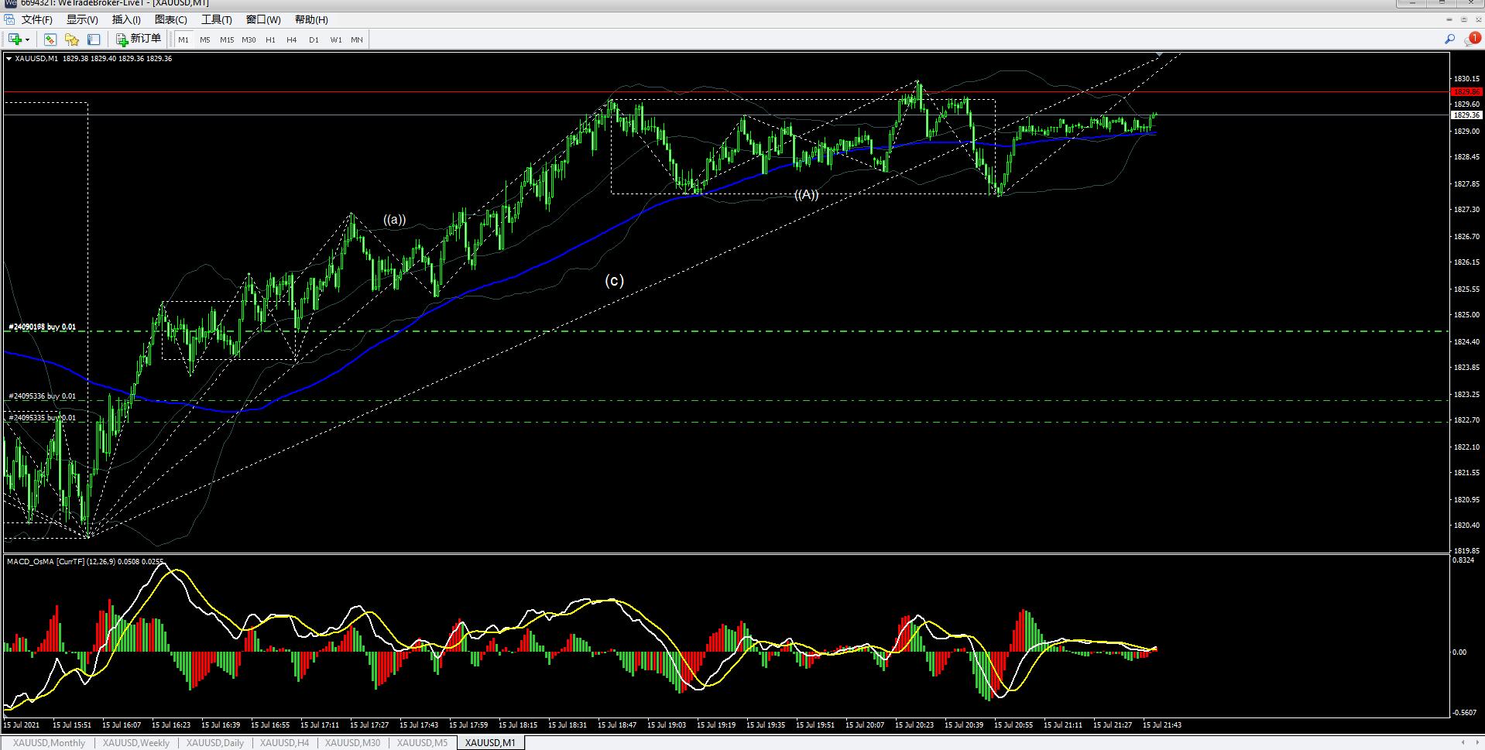The image size is (1485, 750).
Task: Click the chart shift triangle marker at top
Action: pyautogui.click(x=1159, y=54)
